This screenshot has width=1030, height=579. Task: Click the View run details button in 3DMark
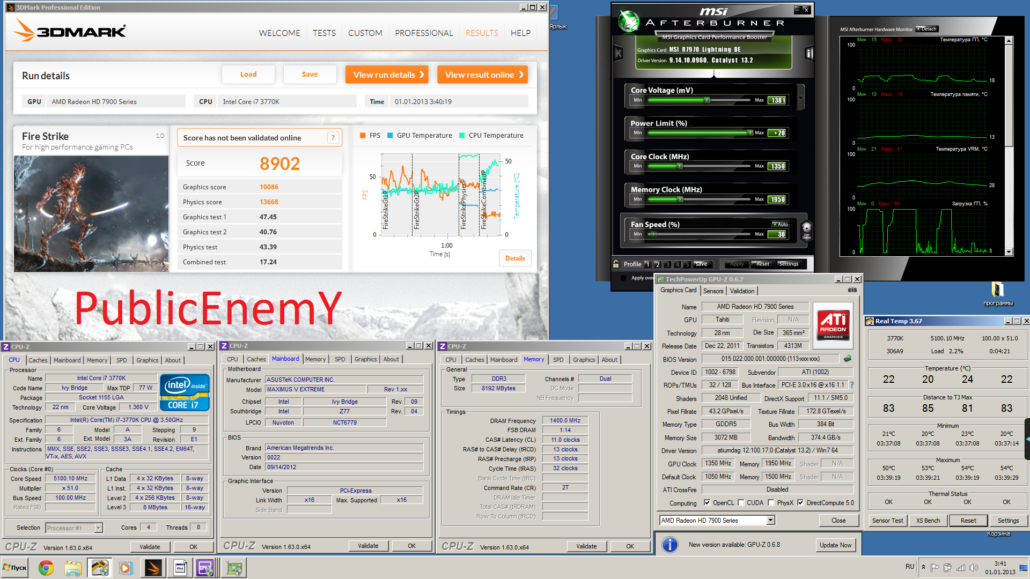click(x=388, y=74)
